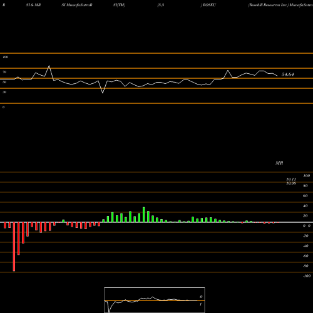Click the RSI axis label 30
Screen dimensions: 313x313
(4, 92)
